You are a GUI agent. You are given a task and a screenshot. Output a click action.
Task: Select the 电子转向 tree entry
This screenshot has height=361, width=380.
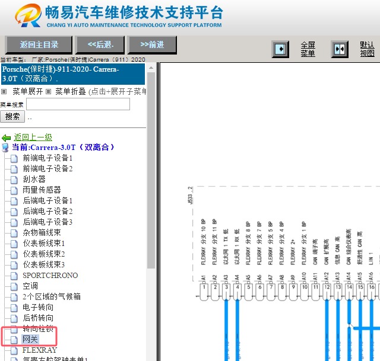[38, 308]
